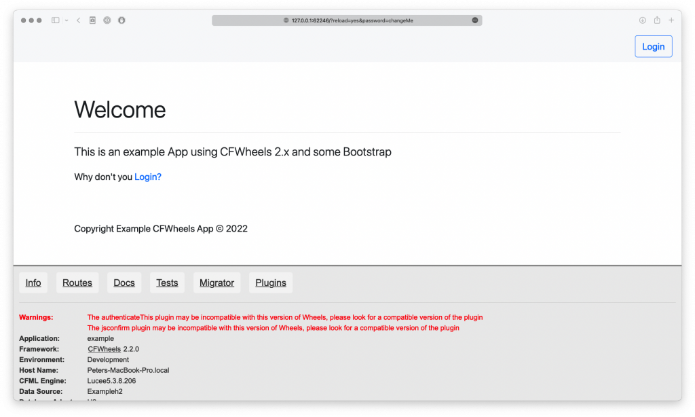695x417 pixels.
Task: Click the round icon at address bar's right end
Action: point(475,20)
